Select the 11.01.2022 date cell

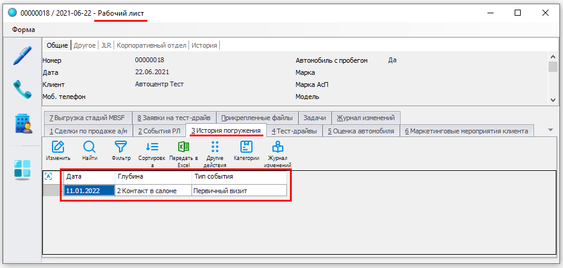point(89,191)
